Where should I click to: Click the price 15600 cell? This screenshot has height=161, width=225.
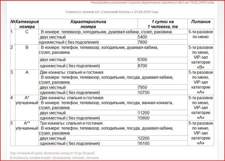click(x=162, y=118)
